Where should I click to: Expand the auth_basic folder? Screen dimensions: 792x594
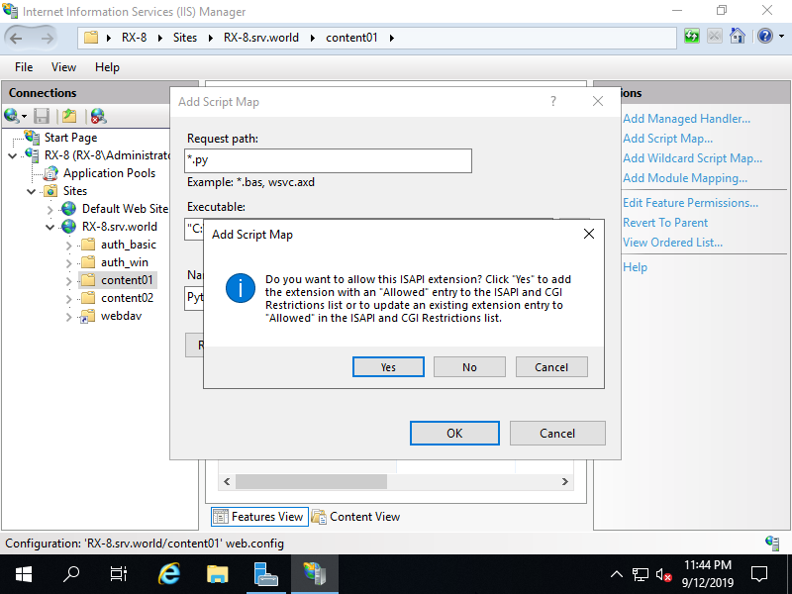[x=68, y=245]
